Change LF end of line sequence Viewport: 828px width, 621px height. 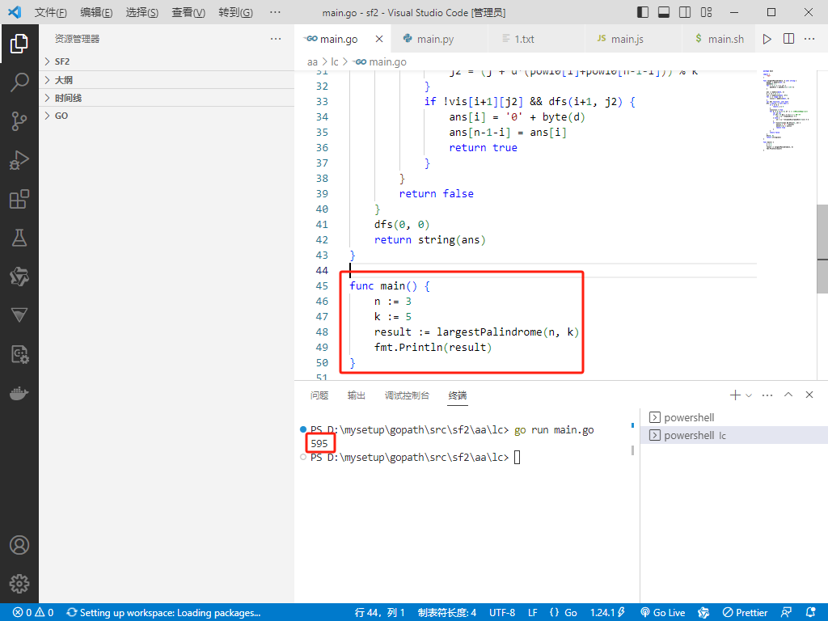[533, 613]
